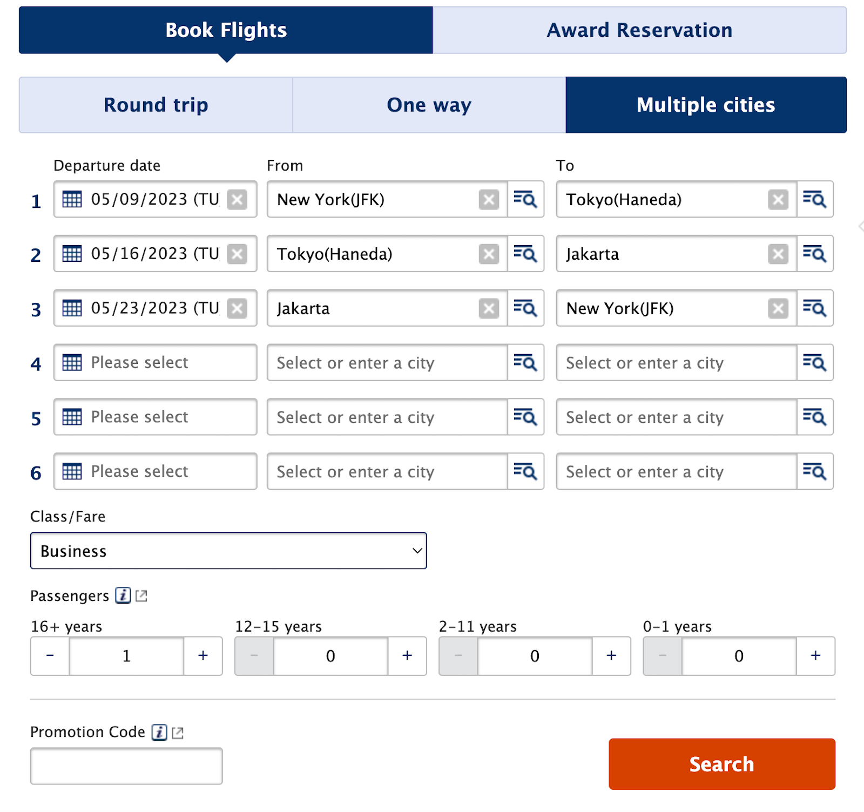Open city search list for flight 3 To
Viewport: 864px width, 812px height.
click(x=815, y=308)
